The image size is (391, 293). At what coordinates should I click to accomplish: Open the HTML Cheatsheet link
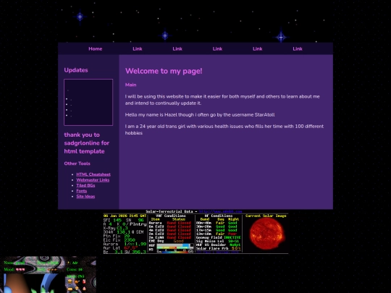[93, 174]
